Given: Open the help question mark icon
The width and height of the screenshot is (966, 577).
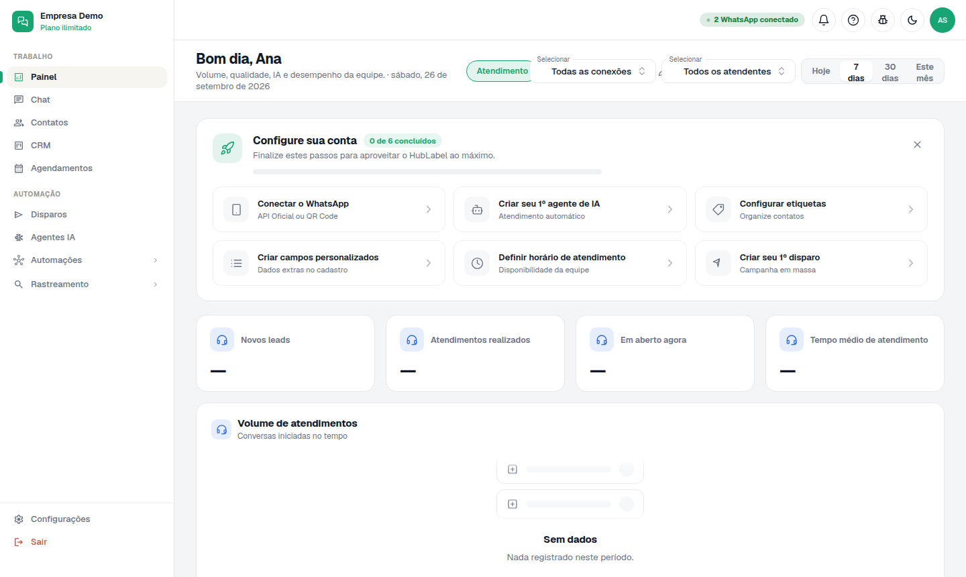Looking at the screenshot, I should click(853, 20).
